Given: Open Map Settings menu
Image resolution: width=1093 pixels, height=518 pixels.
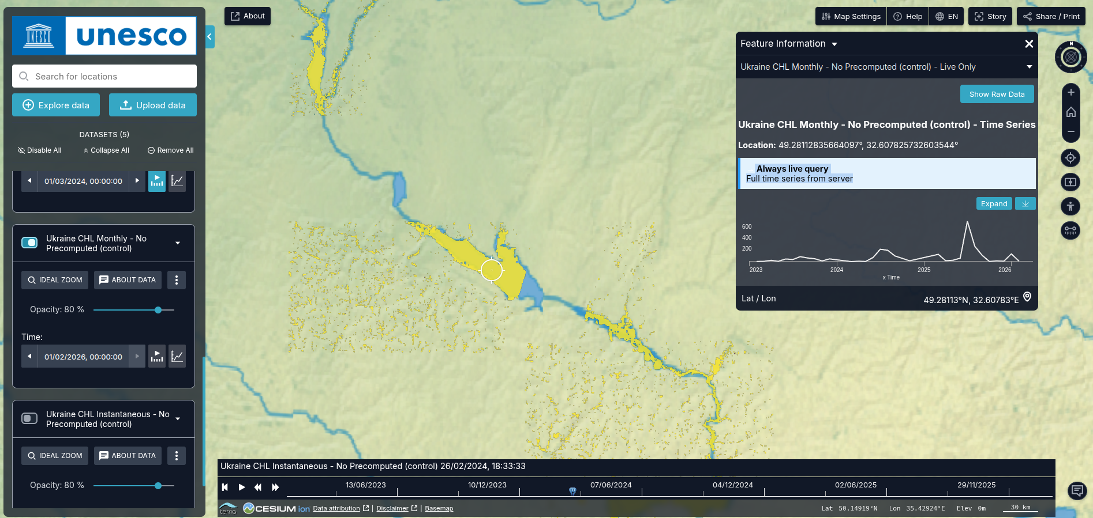Looking at the screenshot, I should 851,16.
